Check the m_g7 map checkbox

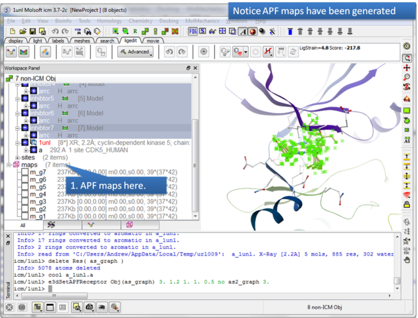25,173
